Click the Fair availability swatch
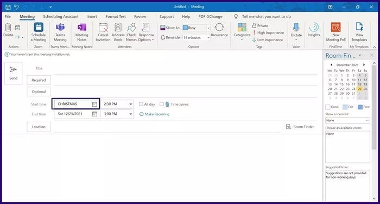 tap(345, 107)
